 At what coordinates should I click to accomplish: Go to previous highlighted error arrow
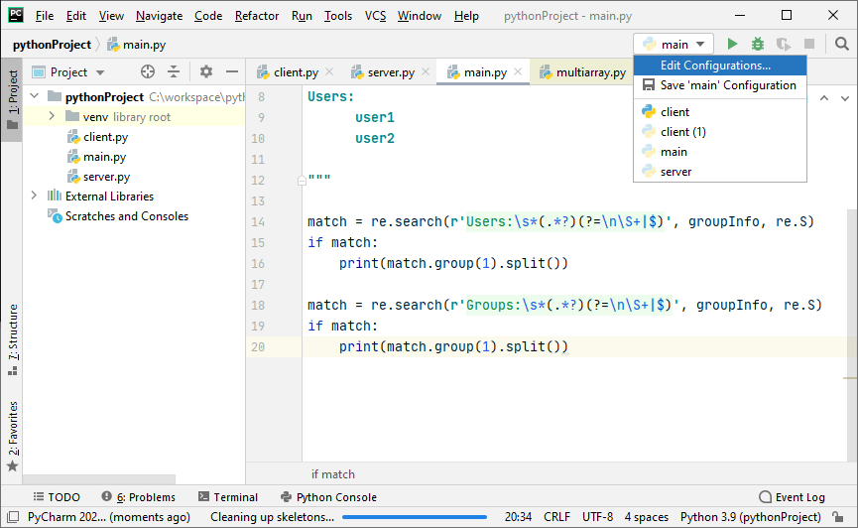(824, 98)
